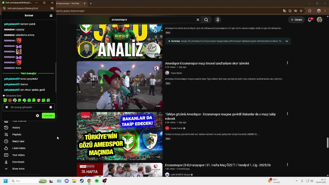Play the fan interview thumbnail lasting 2:19
Image resolution: width=329 pixels, height=185 pixels.
[x=120, y=85]
